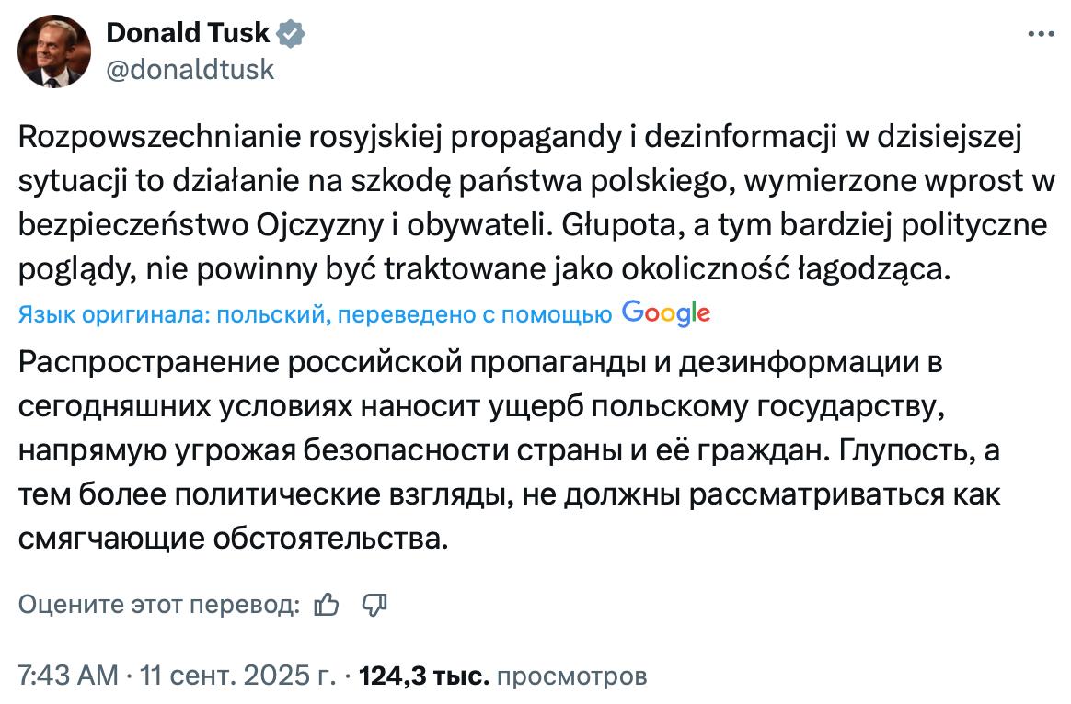This screenshot has width=1071, height=704.
Task: Click 'okoliczność łagodząca' ending the Polish text
Action: coord(786,270)
